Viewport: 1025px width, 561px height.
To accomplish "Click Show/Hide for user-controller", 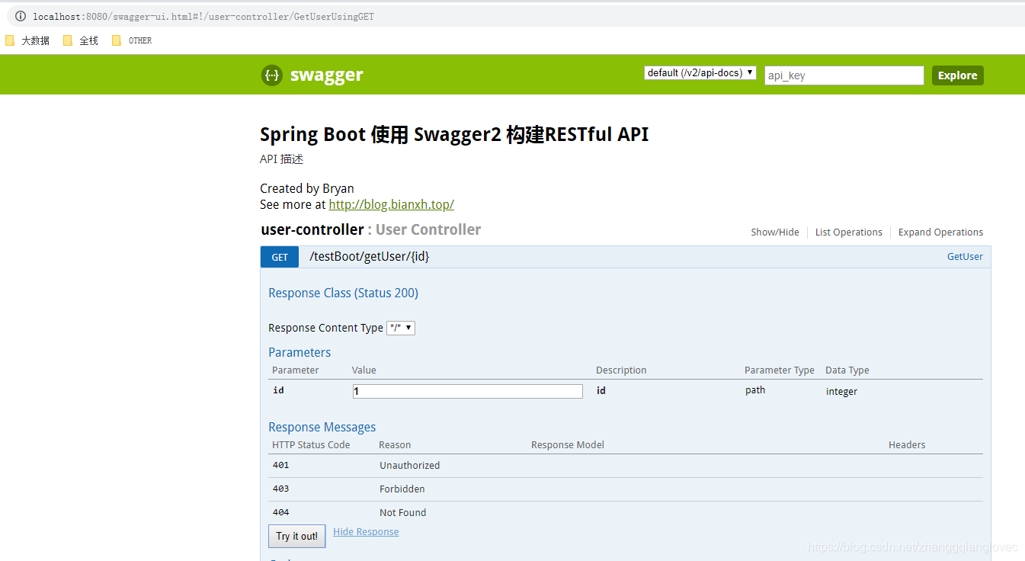I will coord(775,232).
